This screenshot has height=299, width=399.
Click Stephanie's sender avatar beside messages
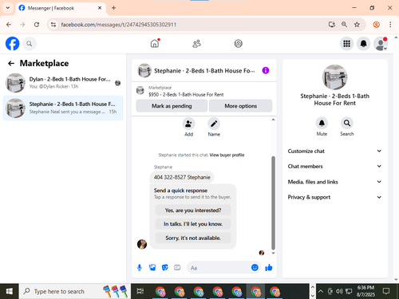tap(142, 244)
